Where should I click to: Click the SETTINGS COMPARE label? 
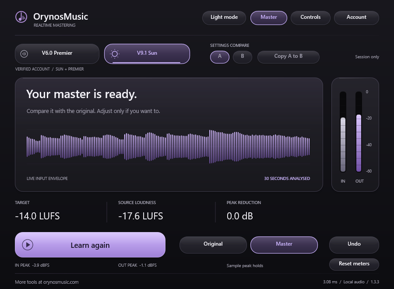pos(230,46)
